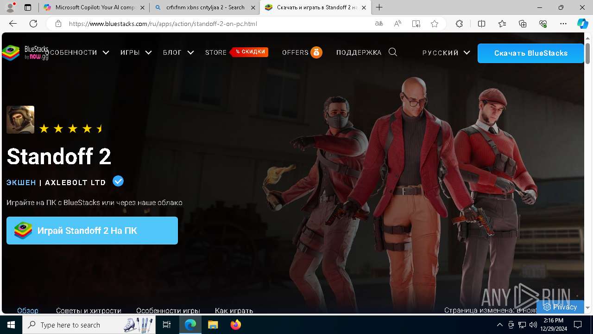This screenshot has width=593, height=334.
Task: Click the Играй Standoff 2 На ПК button
Action: click(x=92, y=231)
